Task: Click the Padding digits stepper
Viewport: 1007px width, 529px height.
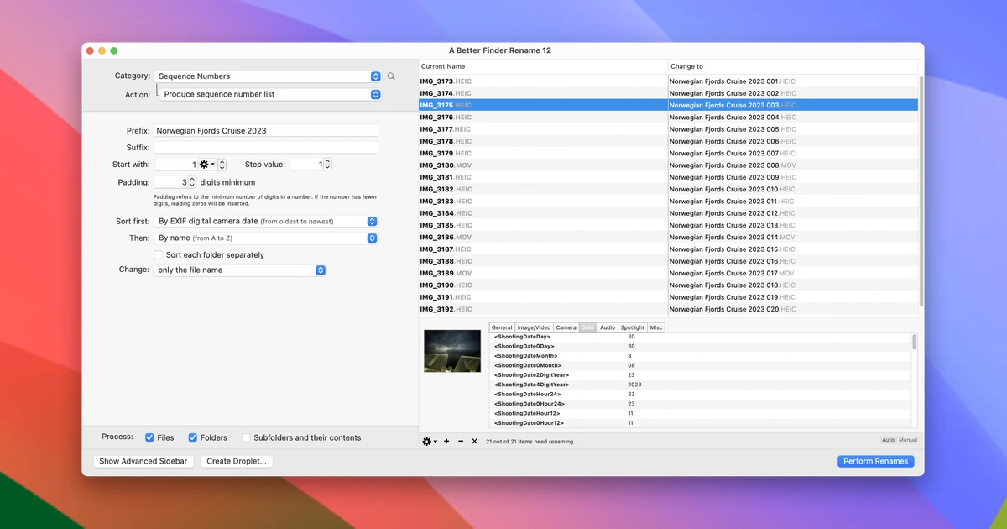Action: pyautogui.click(x=192, y=181)
